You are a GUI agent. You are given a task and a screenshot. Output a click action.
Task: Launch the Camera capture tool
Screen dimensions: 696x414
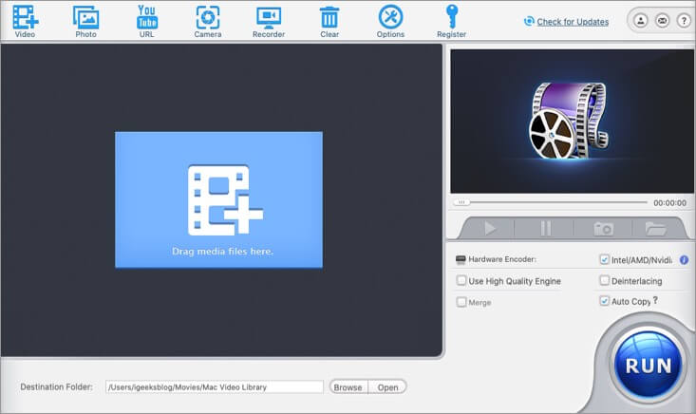(x=208, y=21)
